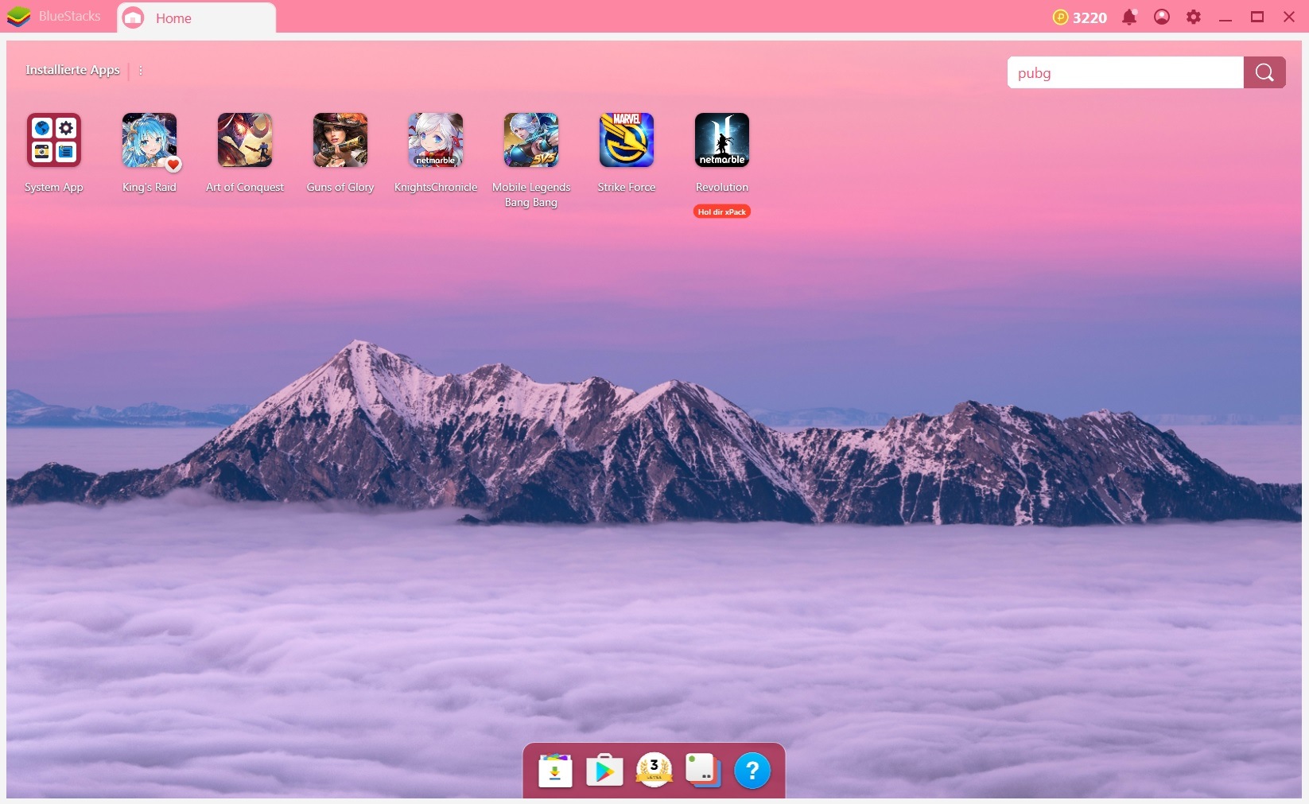The image size is (1309, 804).
Task: Launch Art of Conquest game icon
Action: (x=245, y=140)
